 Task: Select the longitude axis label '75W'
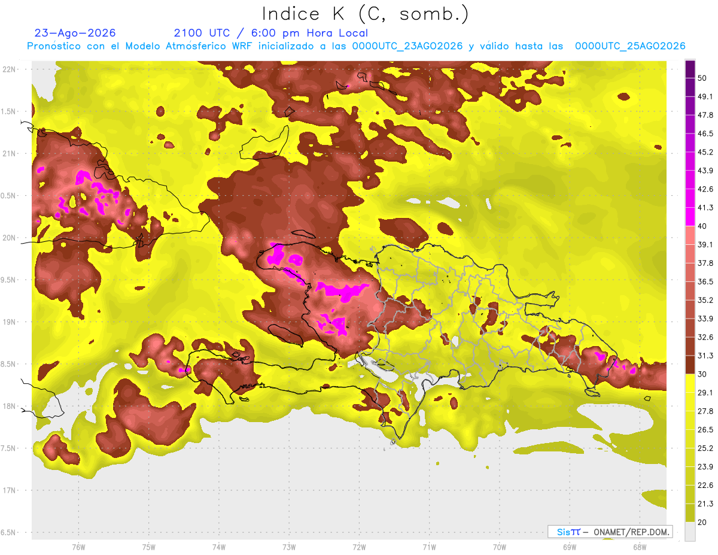coord(148,547)
